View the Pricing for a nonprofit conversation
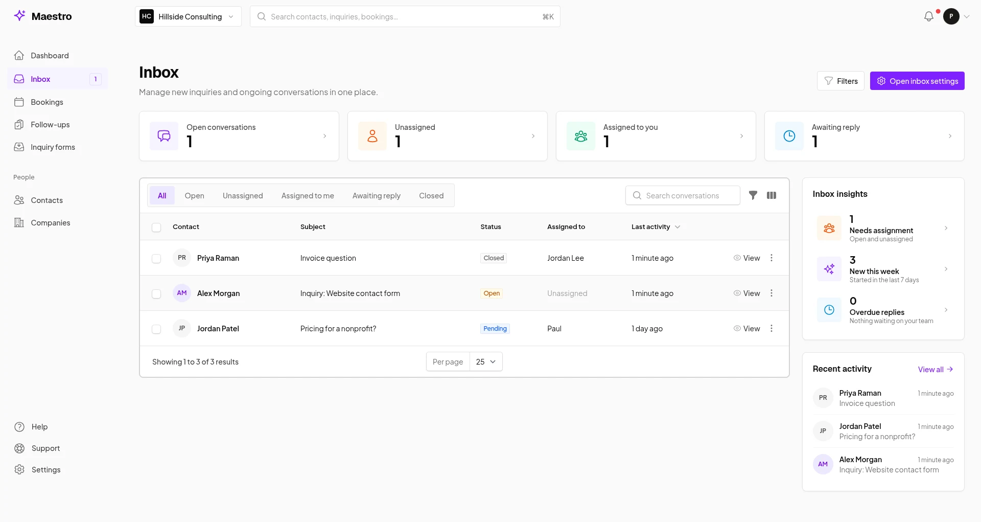This screenshot has height=522, width=981. 747,328
